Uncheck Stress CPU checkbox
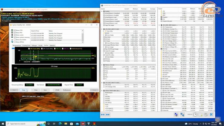This screenshot has width=224, height=126. (x=15, y=30)
